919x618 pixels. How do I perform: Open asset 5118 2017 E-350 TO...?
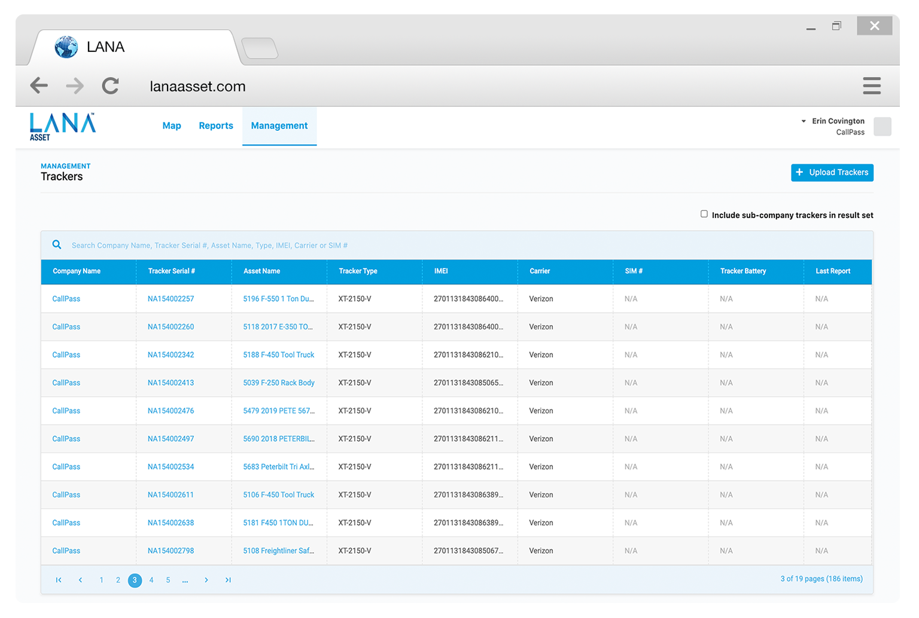pyautogui.click(x=278, y=327)
